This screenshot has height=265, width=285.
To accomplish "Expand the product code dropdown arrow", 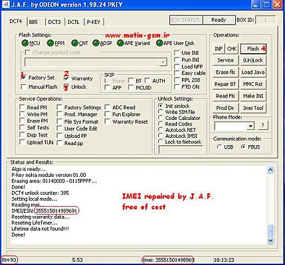I will click(163, 62).
